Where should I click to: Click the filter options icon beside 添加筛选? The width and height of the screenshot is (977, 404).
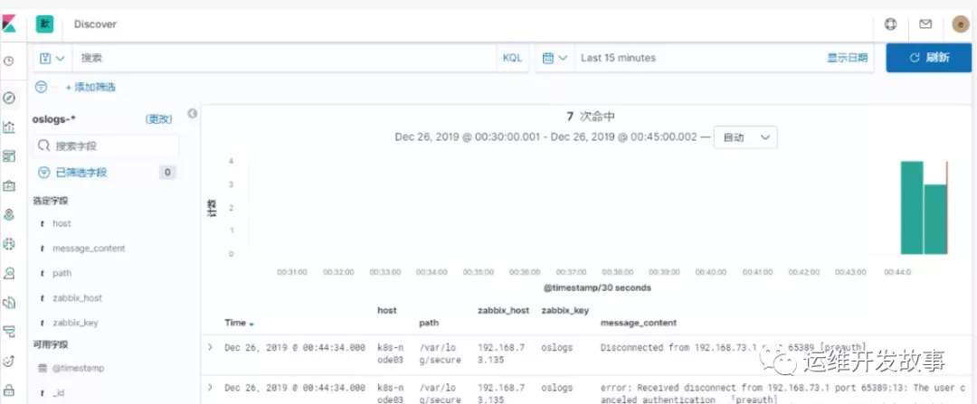[42, 87]
